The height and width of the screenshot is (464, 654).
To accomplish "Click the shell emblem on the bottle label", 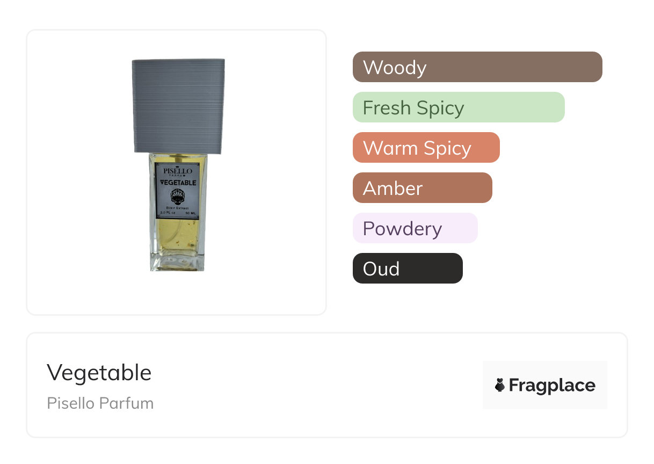I will (x=177, y=195).
